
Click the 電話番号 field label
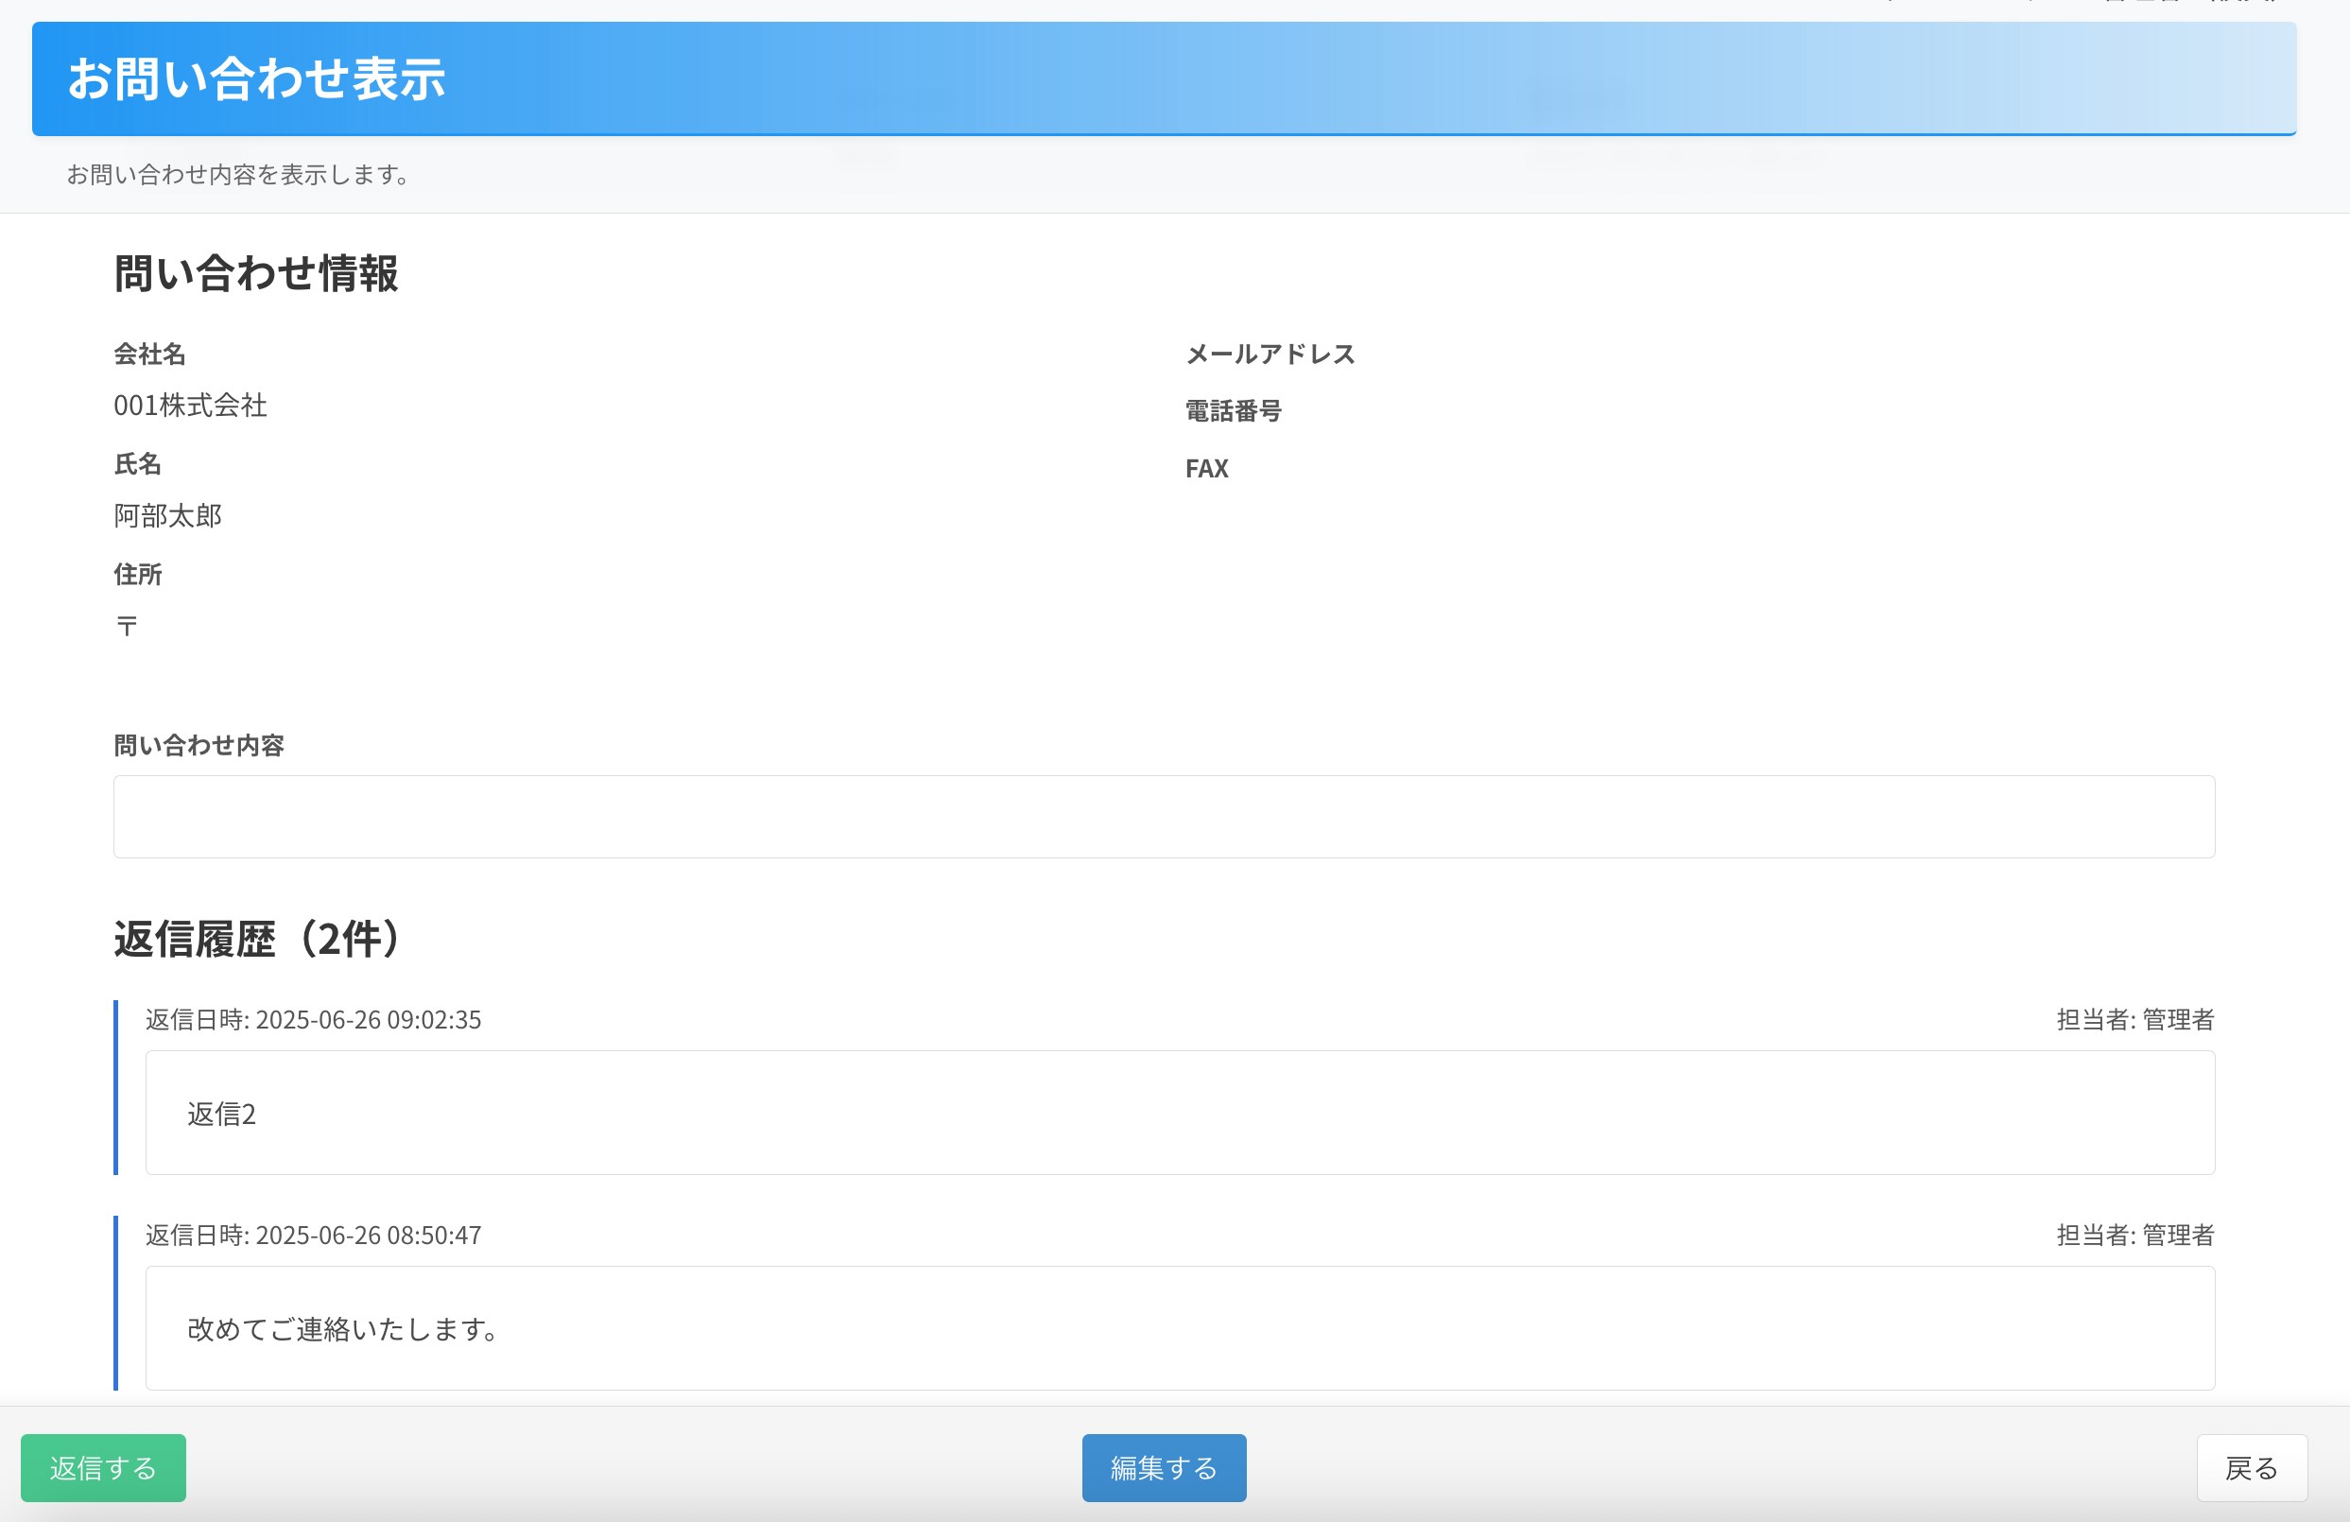coord(1234,411)
